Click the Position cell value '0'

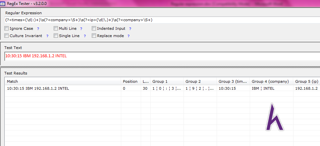click(x=124, y=88)
